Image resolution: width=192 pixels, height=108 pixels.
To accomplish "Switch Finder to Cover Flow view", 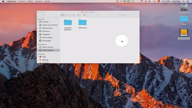I will tap(73, 15).
